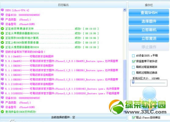Enable A5设备IOS5.x平刷 checkbox
This screenshot has width=170, height=122.
pyautogui.click(x=133, y=56)
